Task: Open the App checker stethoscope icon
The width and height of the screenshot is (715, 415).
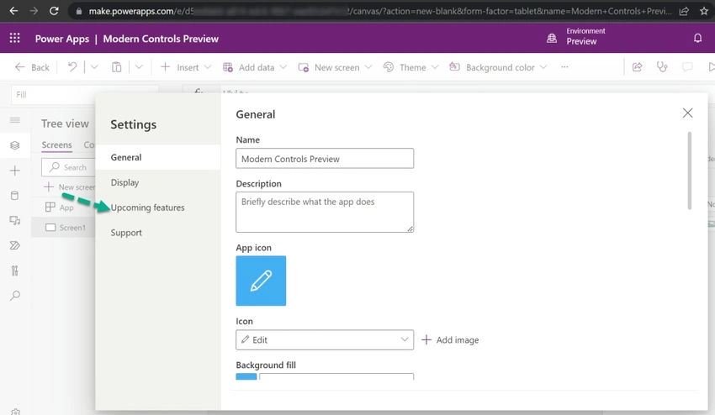Action: [662, 67]
